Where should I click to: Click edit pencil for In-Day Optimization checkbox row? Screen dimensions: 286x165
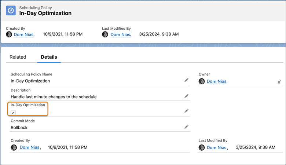[186, 110]
